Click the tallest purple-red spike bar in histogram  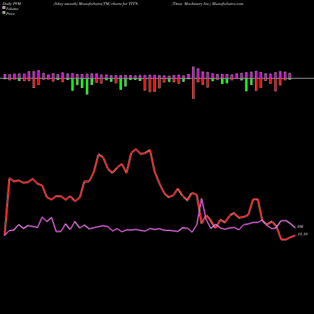193,83
